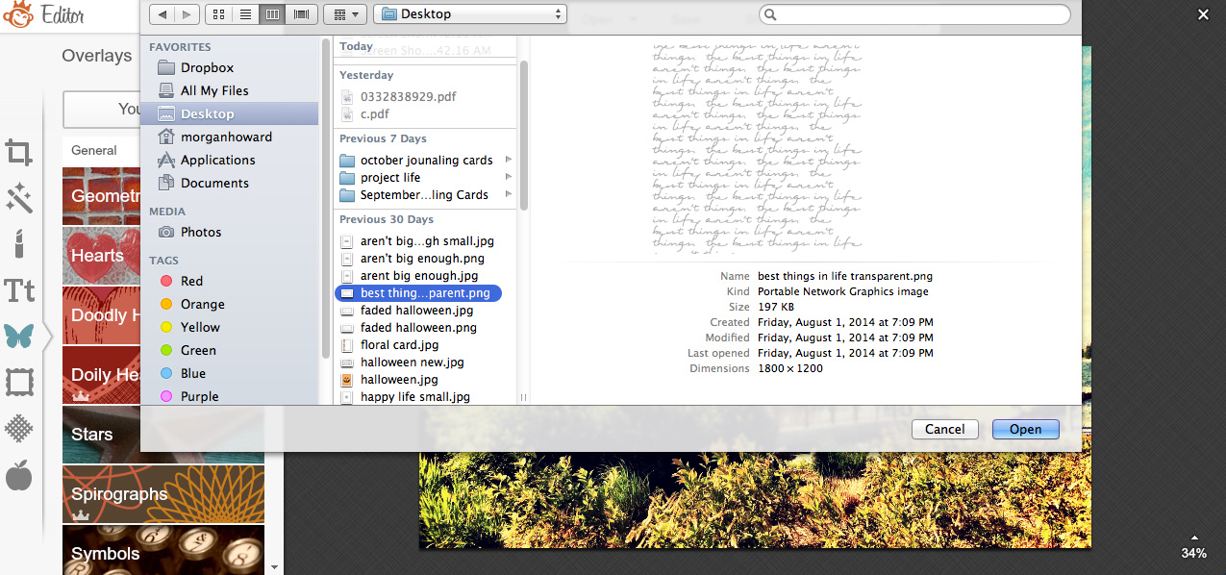Select the Overlays butterfly icon

point(19,336)
